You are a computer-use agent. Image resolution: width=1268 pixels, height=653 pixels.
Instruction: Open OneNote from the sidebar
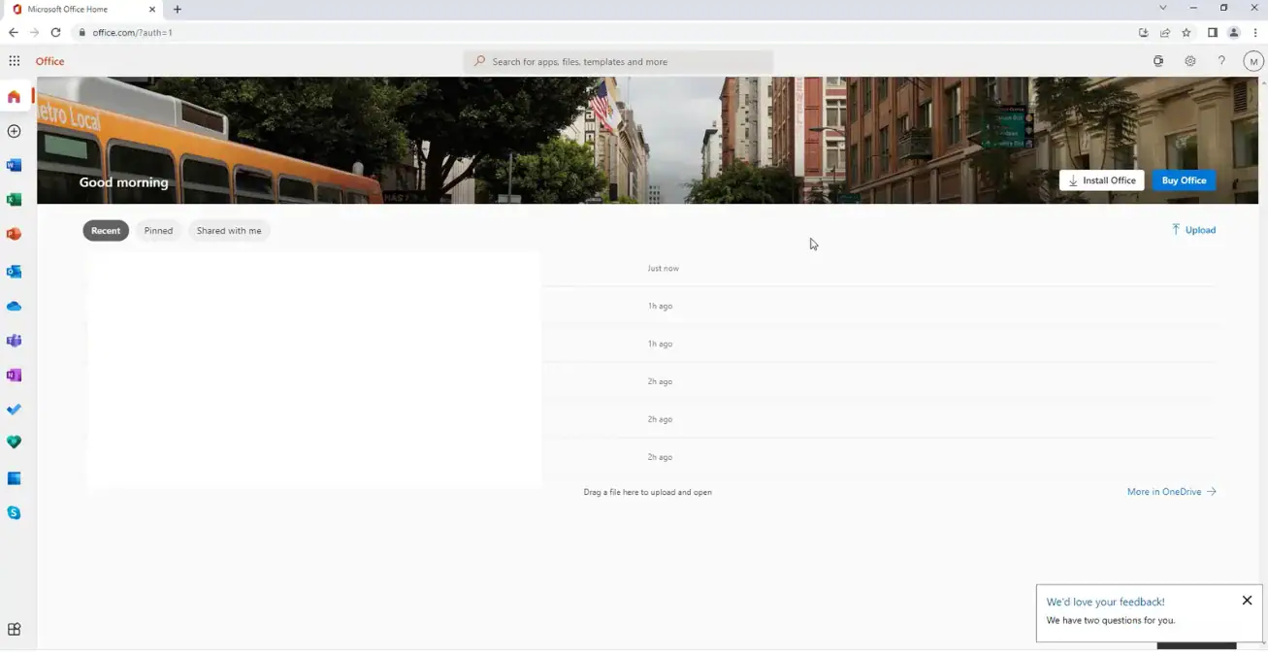click(x=14, y=375)
